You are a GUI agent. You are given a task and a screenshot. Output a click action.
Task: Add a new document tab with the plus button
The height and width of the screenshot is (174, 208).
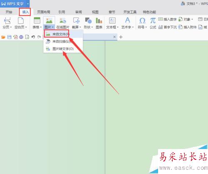click(121, 37)
